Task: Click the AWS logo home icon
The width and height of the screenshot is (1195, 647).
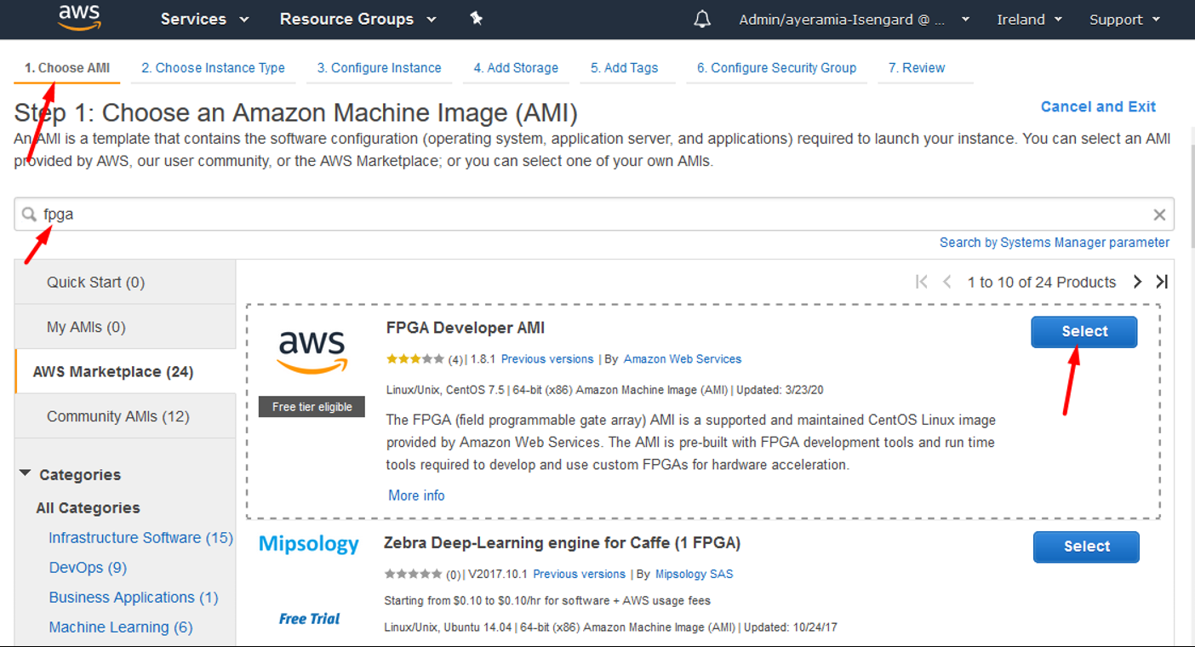Action: point(79,18)
